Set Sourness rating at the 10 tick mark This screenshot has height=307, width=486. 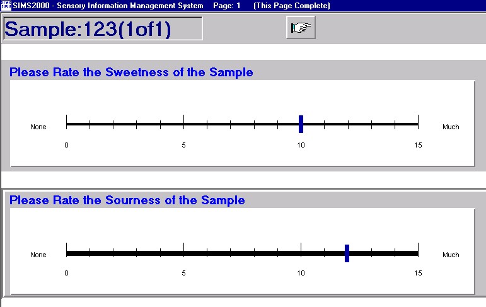[x=301, y=253]
